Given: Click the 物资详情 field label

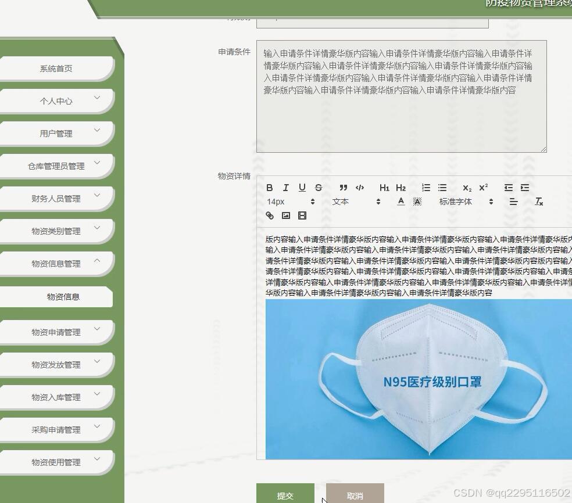Looking at the screenshot, I should (x=234, y=176).
